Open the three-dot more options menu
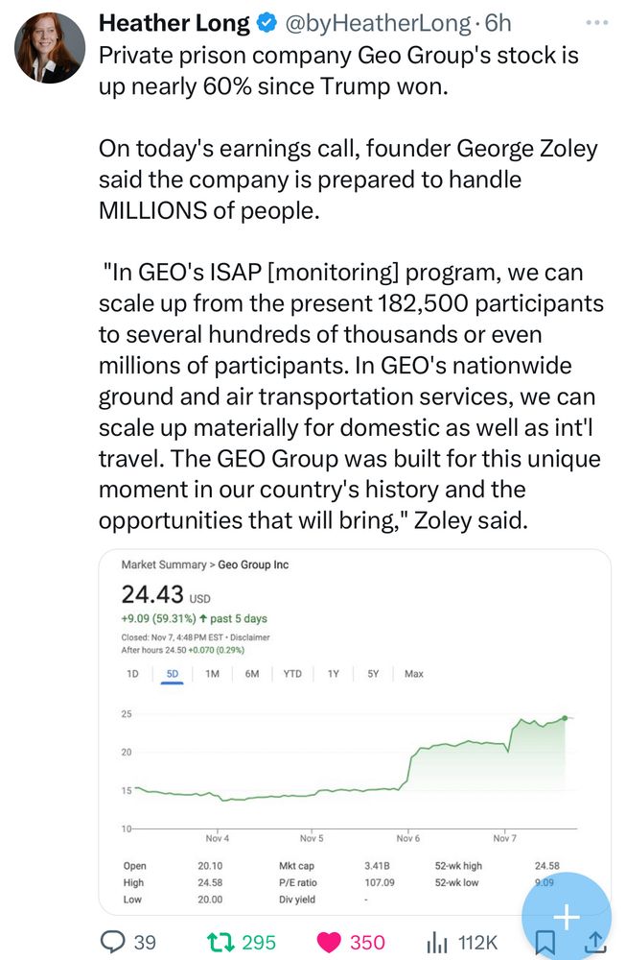Image resolution: width=626 pixels, height=960 pixels. (595, 23)
